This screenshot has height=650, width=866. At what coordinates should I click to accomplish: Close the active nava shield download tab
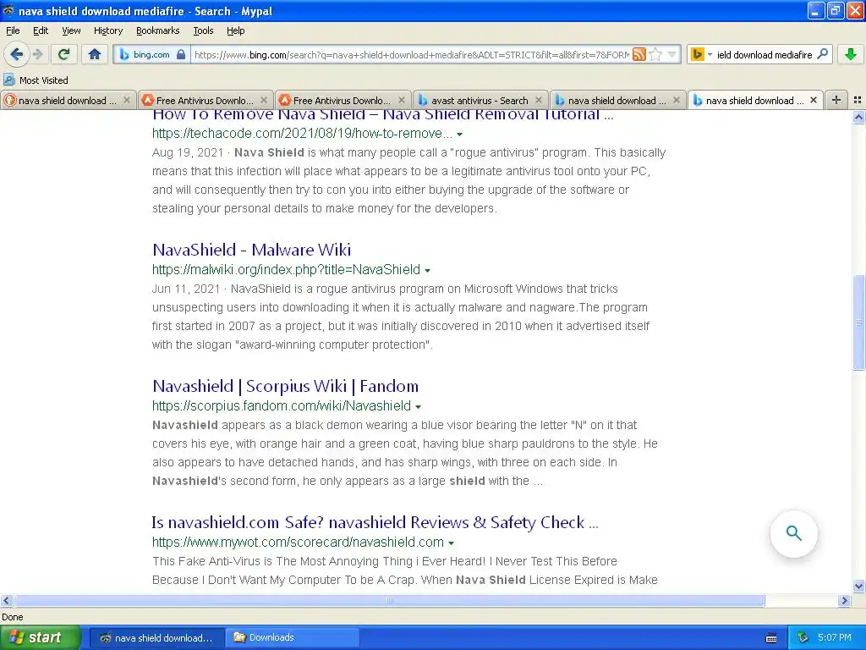point(814,100)
